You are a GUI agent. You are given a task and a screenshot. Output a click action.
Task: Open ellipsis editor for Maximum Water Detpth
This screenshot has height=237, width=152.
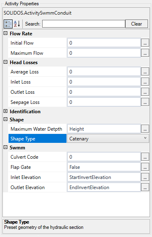pyautogui.click(x=145, y=129)
